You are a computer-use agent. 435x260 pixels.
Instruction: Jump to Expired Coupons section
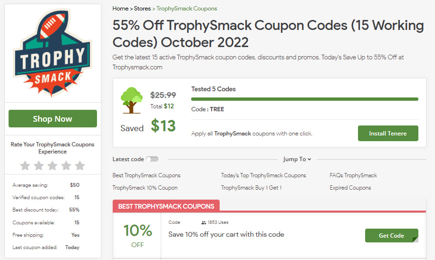[350, 188]
